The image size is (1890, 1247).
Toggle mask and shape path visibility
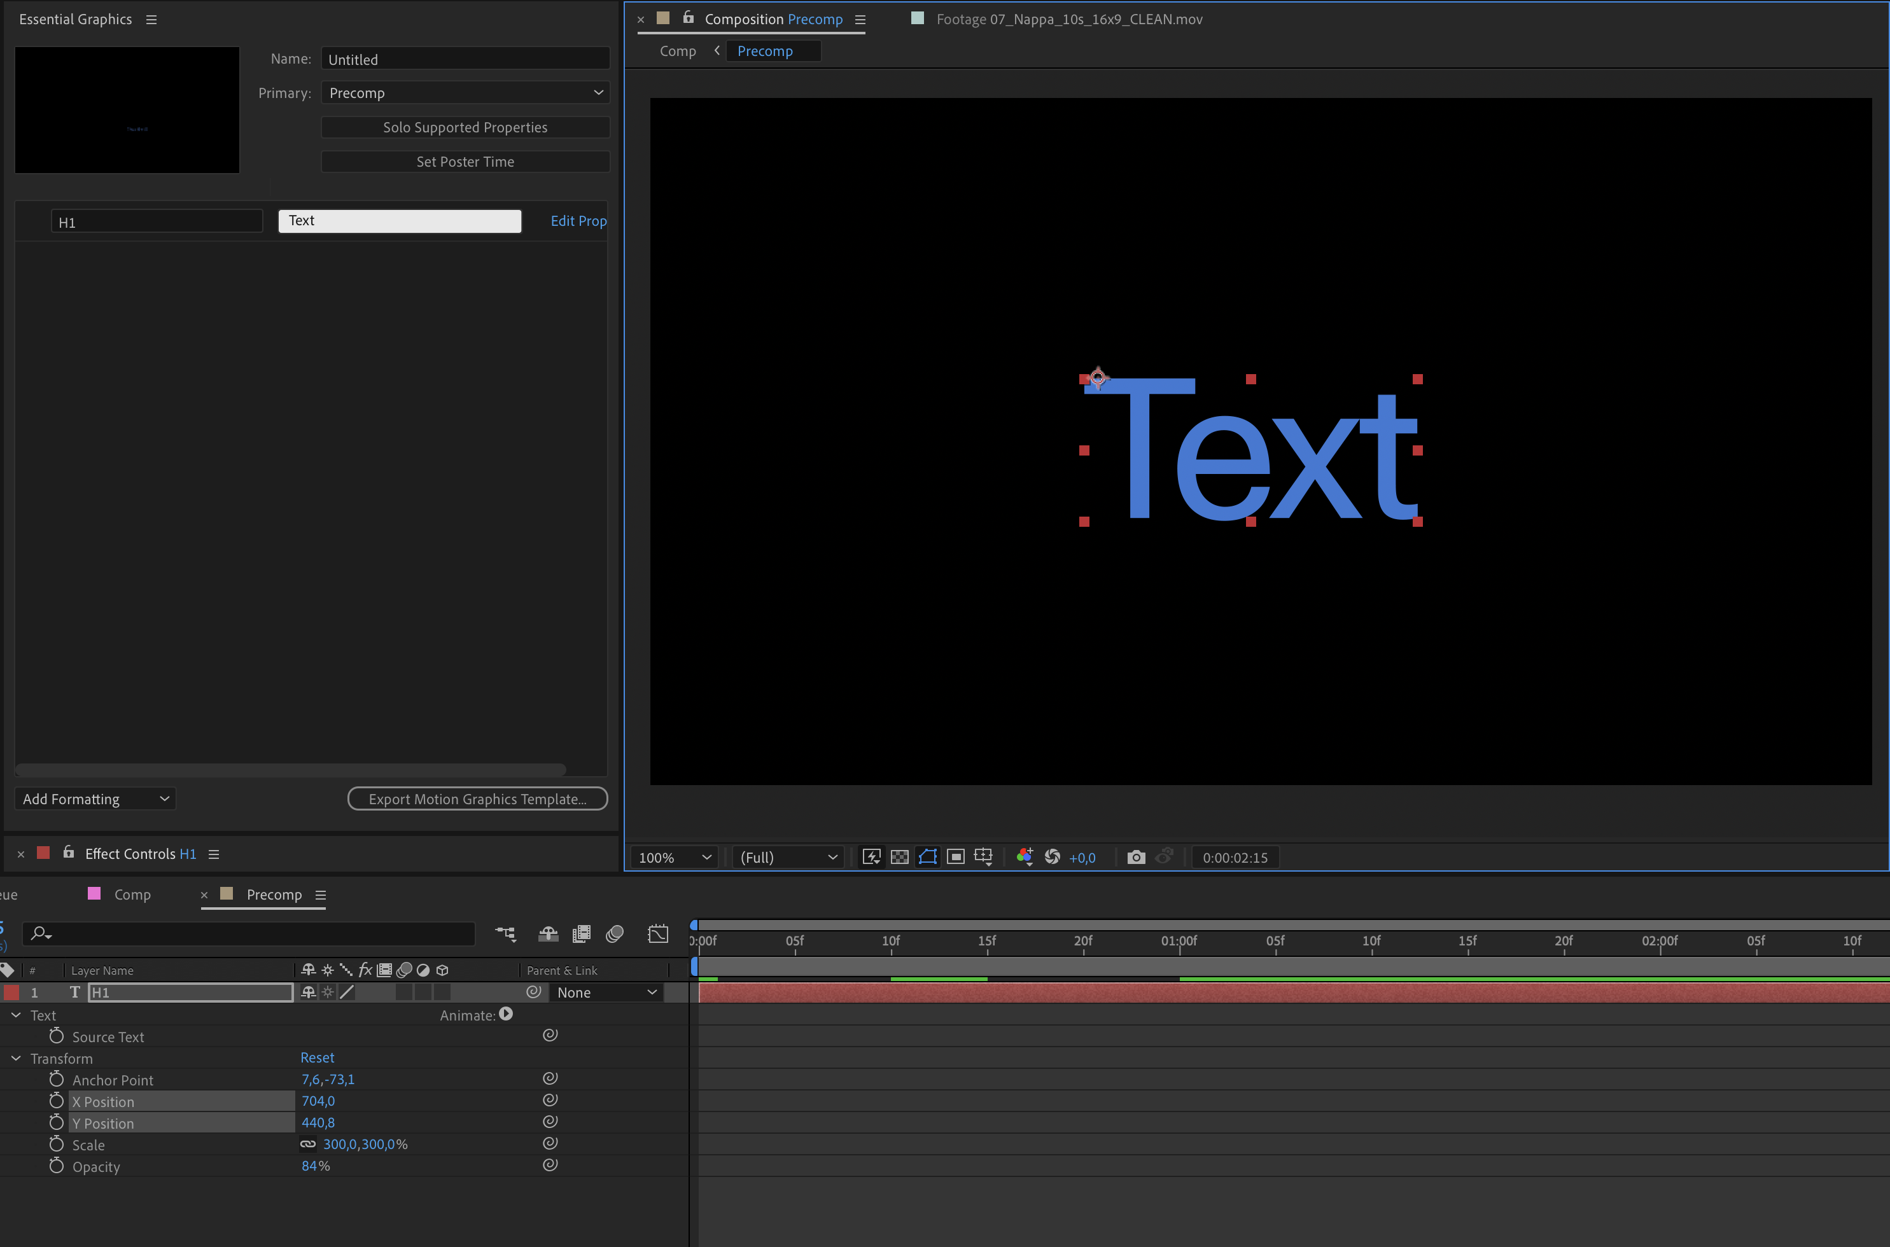928,856
